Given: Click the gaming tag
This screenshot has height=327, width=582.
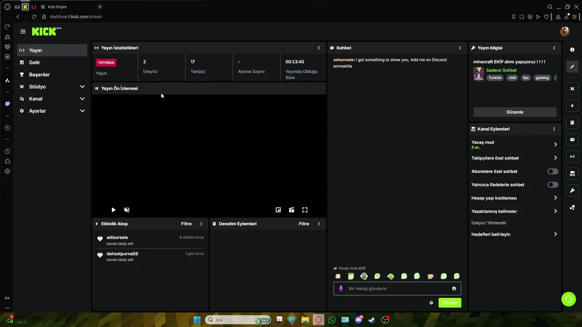Looking at the screenshot, I should point(542,78).
